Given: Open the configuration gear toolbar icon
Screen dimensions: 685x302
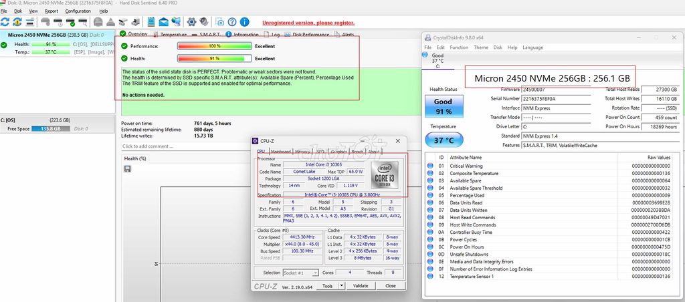Looking at the screenshot, I should (191, 22).
